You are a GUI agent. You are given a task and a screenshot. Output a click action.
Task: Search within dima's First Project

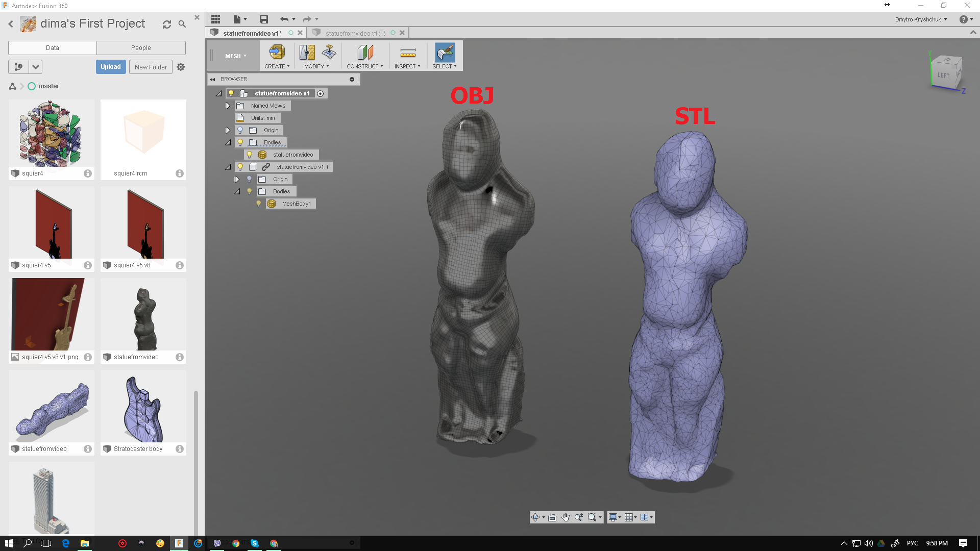(182, 24)
